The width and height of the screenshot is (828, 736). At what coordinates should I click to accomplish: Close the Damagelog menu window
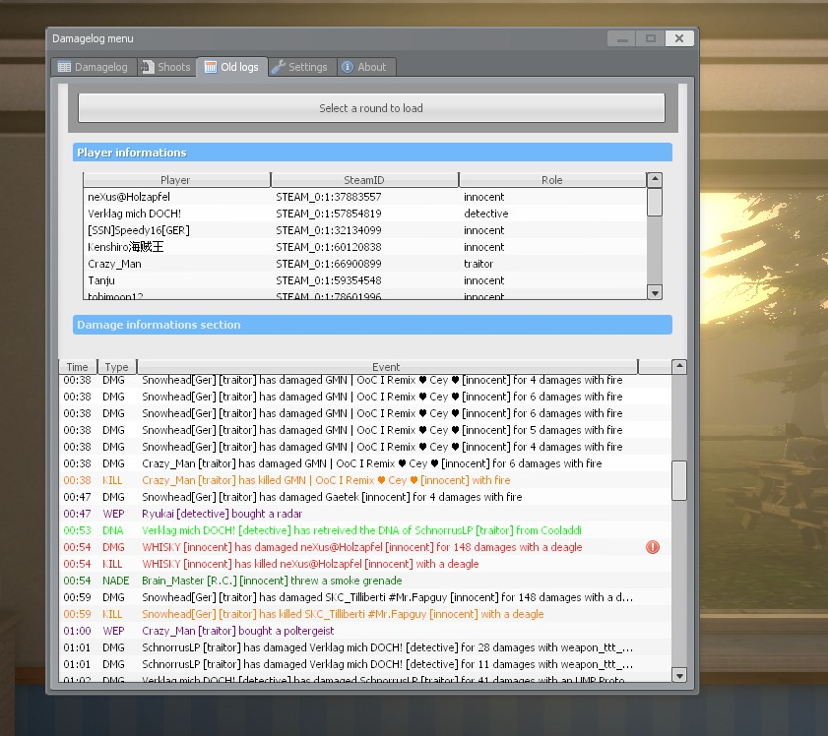pos(679,38)
